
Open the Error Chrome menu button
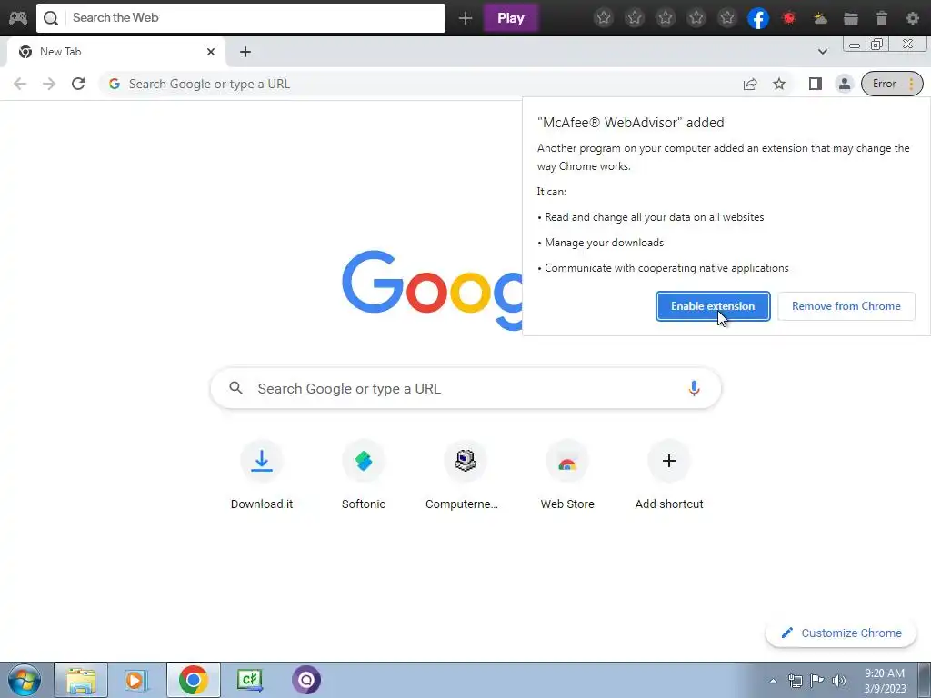click(x=892, y=84)
